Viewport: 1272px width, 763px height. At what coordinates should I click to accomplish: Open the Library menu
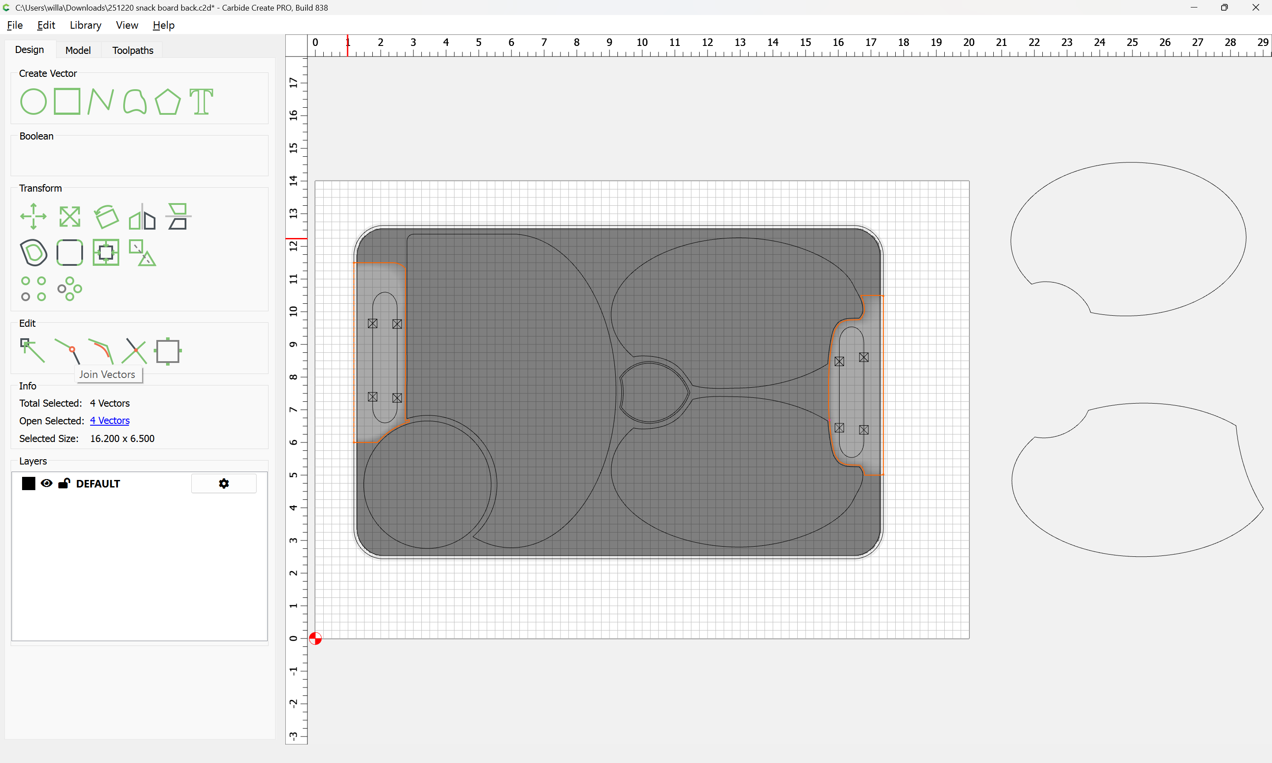[x=85, y=25]
